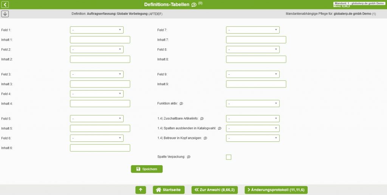Click info bubble beside Spalten ausblenden in Katalogwahl
The width and height of the screenshot is (387, 195).
(220, 129)
